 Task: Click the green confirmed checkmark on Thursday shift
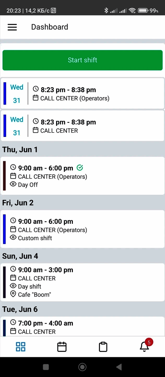[x=80, y=168]
